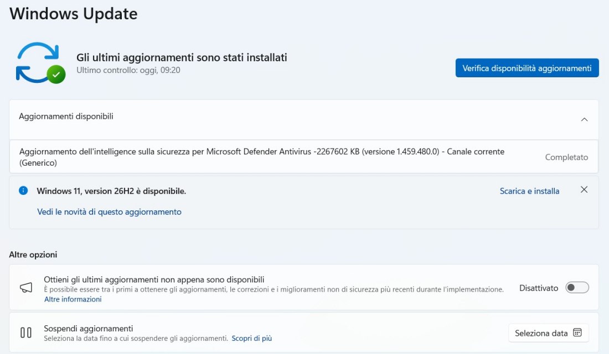Click the Windows Update sync status icon
The image size is (609, 354).
[x=40, y=63]
